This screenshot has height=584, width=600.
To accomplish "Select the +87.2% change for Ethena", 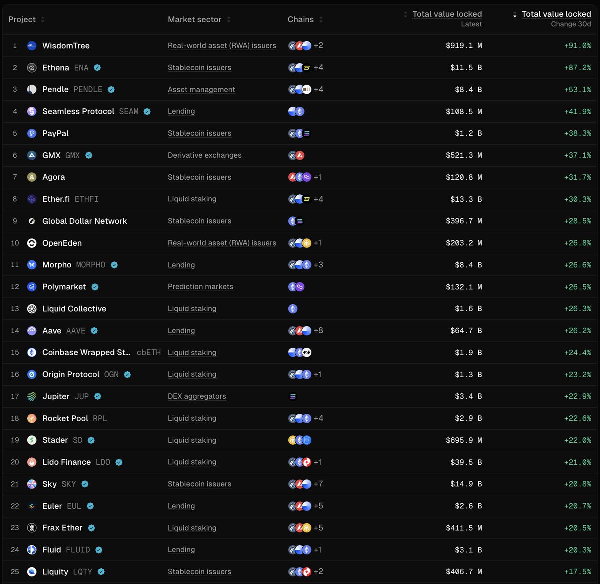I will [x=577, y=68].
